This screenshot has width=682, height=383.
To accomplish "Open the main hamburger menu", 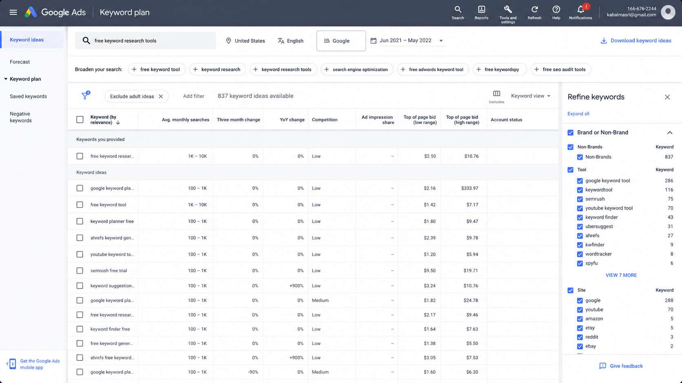I will coord(13,12).
